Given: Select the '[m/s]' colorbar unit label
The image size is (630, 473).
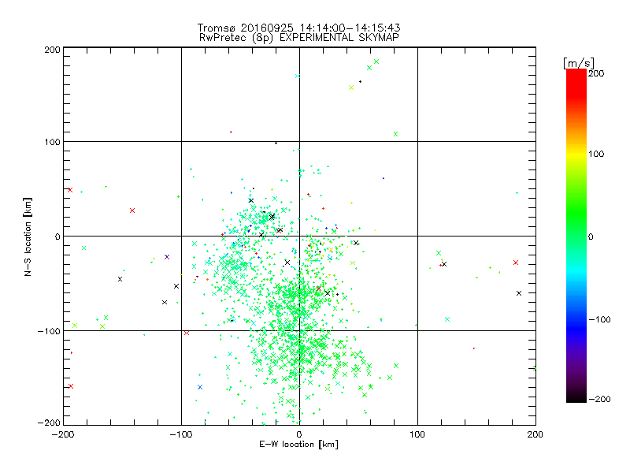Looking at the screenshot, I should pyautogui.click(x=579, y=63).
